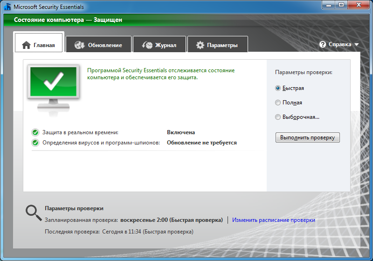Click the Защита в реальном времени label

coord(80,132)
